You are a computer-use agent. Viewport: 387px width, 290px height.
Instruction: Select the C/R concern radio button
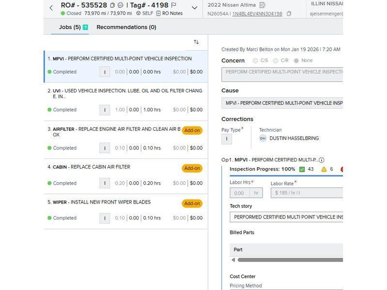pos(276,60)
